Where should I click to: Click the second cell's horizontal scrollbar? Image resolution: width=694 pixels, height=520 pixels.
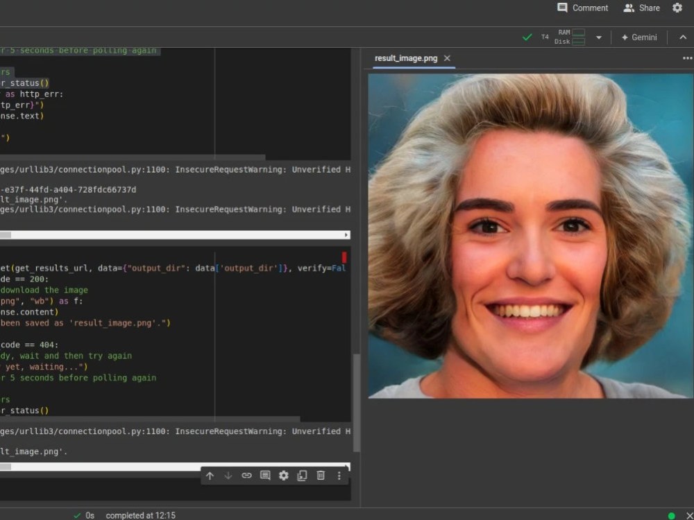pyautogui.click(x=150, y=419)
